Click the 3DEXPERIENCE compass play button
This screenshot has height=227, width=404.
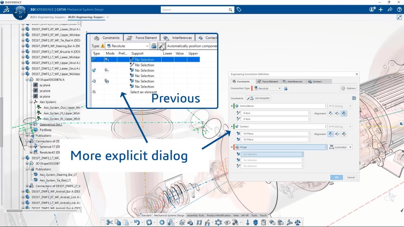click(20, 12)
